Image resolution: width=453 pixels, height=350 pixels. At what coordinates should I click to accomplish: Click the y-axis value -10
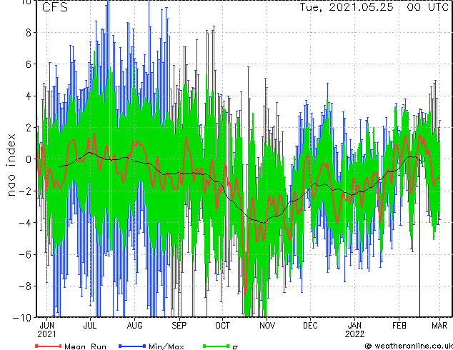pos(22,317)
